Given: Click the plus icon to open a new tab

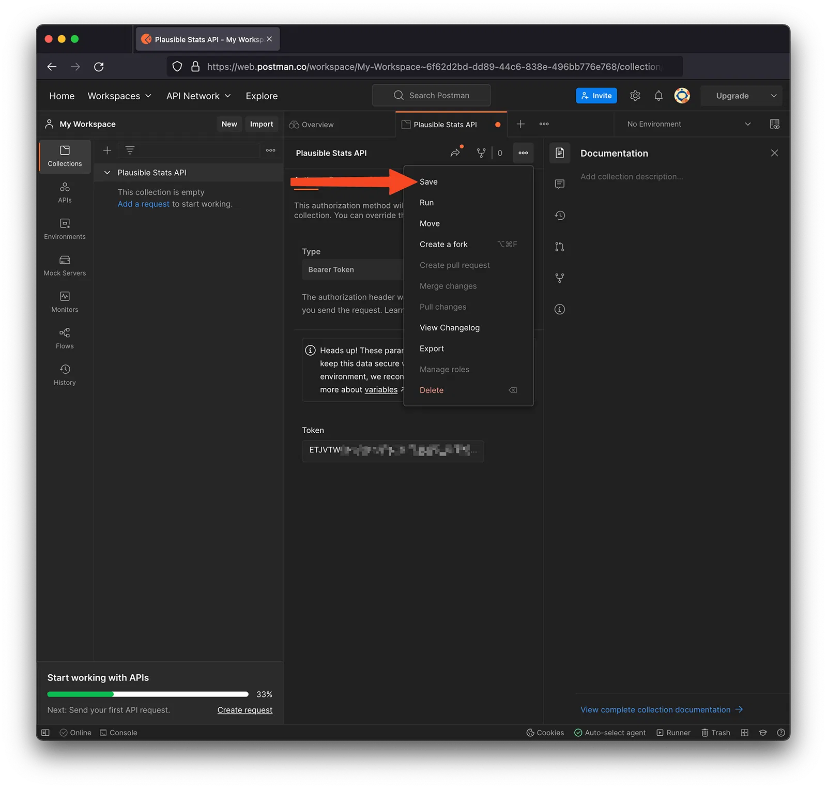Looking at the screenshot, I should point(520,124).
